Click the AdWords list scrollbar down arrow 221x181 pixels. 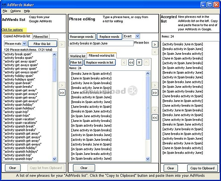click(x=54, y=159)
